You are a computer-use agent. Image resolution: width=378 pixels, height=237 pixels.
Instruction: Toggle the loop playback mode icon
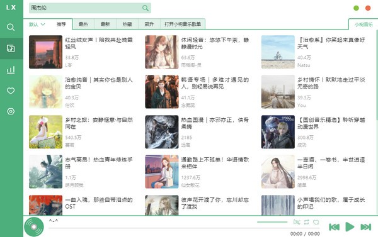[306, 222]
